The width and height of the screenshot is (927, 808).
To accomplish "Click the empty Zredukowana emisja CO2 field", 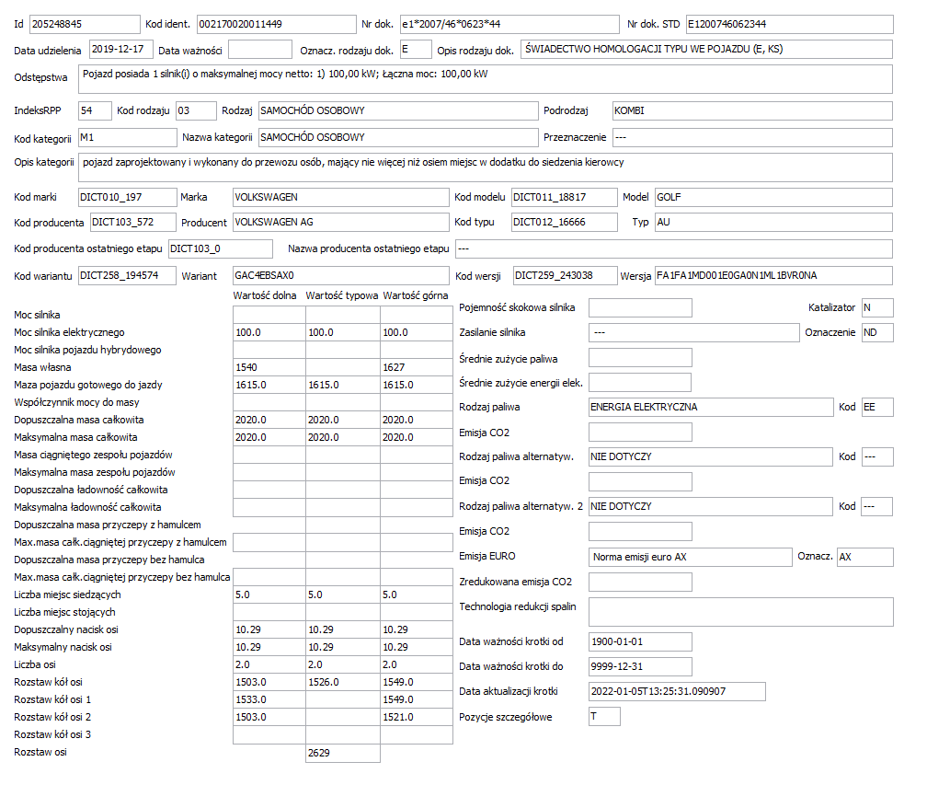I will 640,582.
